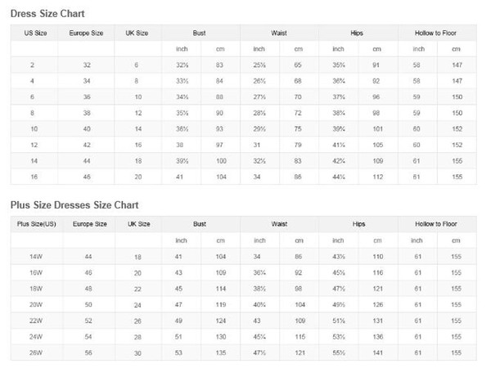Viewport: 491px width, 377px height.
Task: Click Hollow to Floor header in top table
Action: [x=435, y=34]
